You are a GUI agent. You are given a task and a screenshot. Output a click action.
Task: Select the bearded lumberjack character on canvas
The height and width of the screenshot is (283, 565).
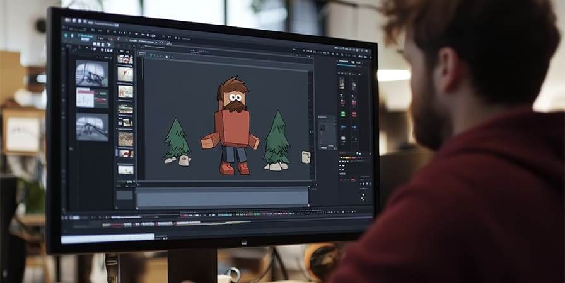coord(231,126)
